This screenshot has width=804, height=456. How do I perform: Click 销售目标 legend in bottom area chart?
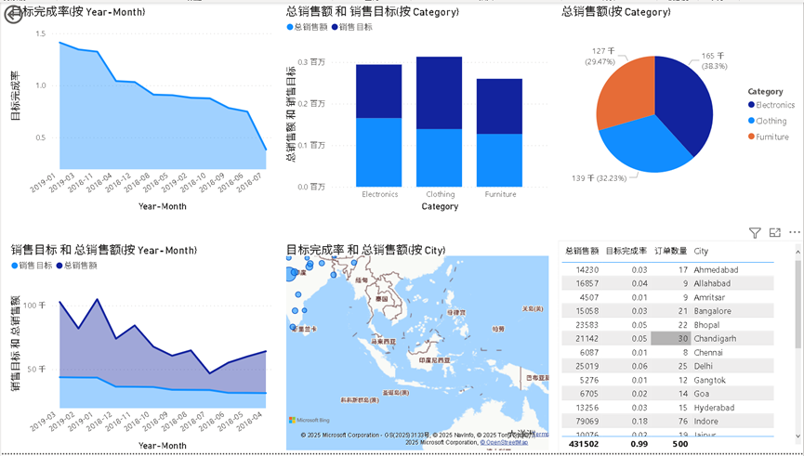tap(32, 266)
